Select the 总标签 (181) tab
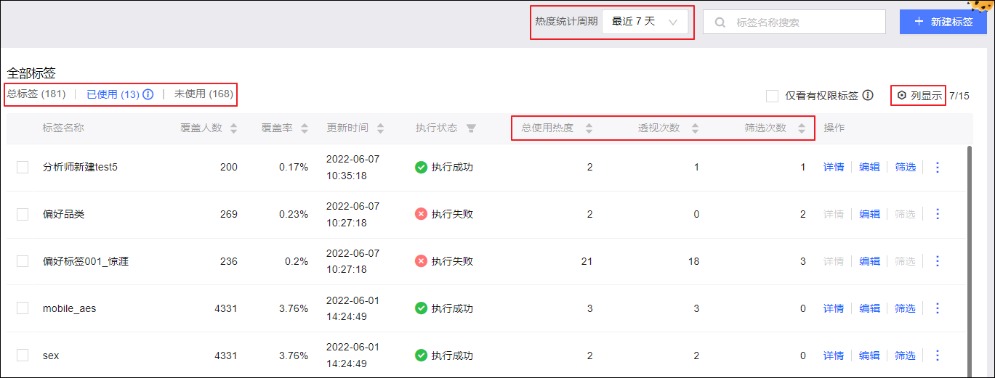Image resolution: width=995 pixels, height=378 pixels. pos(36,94)
